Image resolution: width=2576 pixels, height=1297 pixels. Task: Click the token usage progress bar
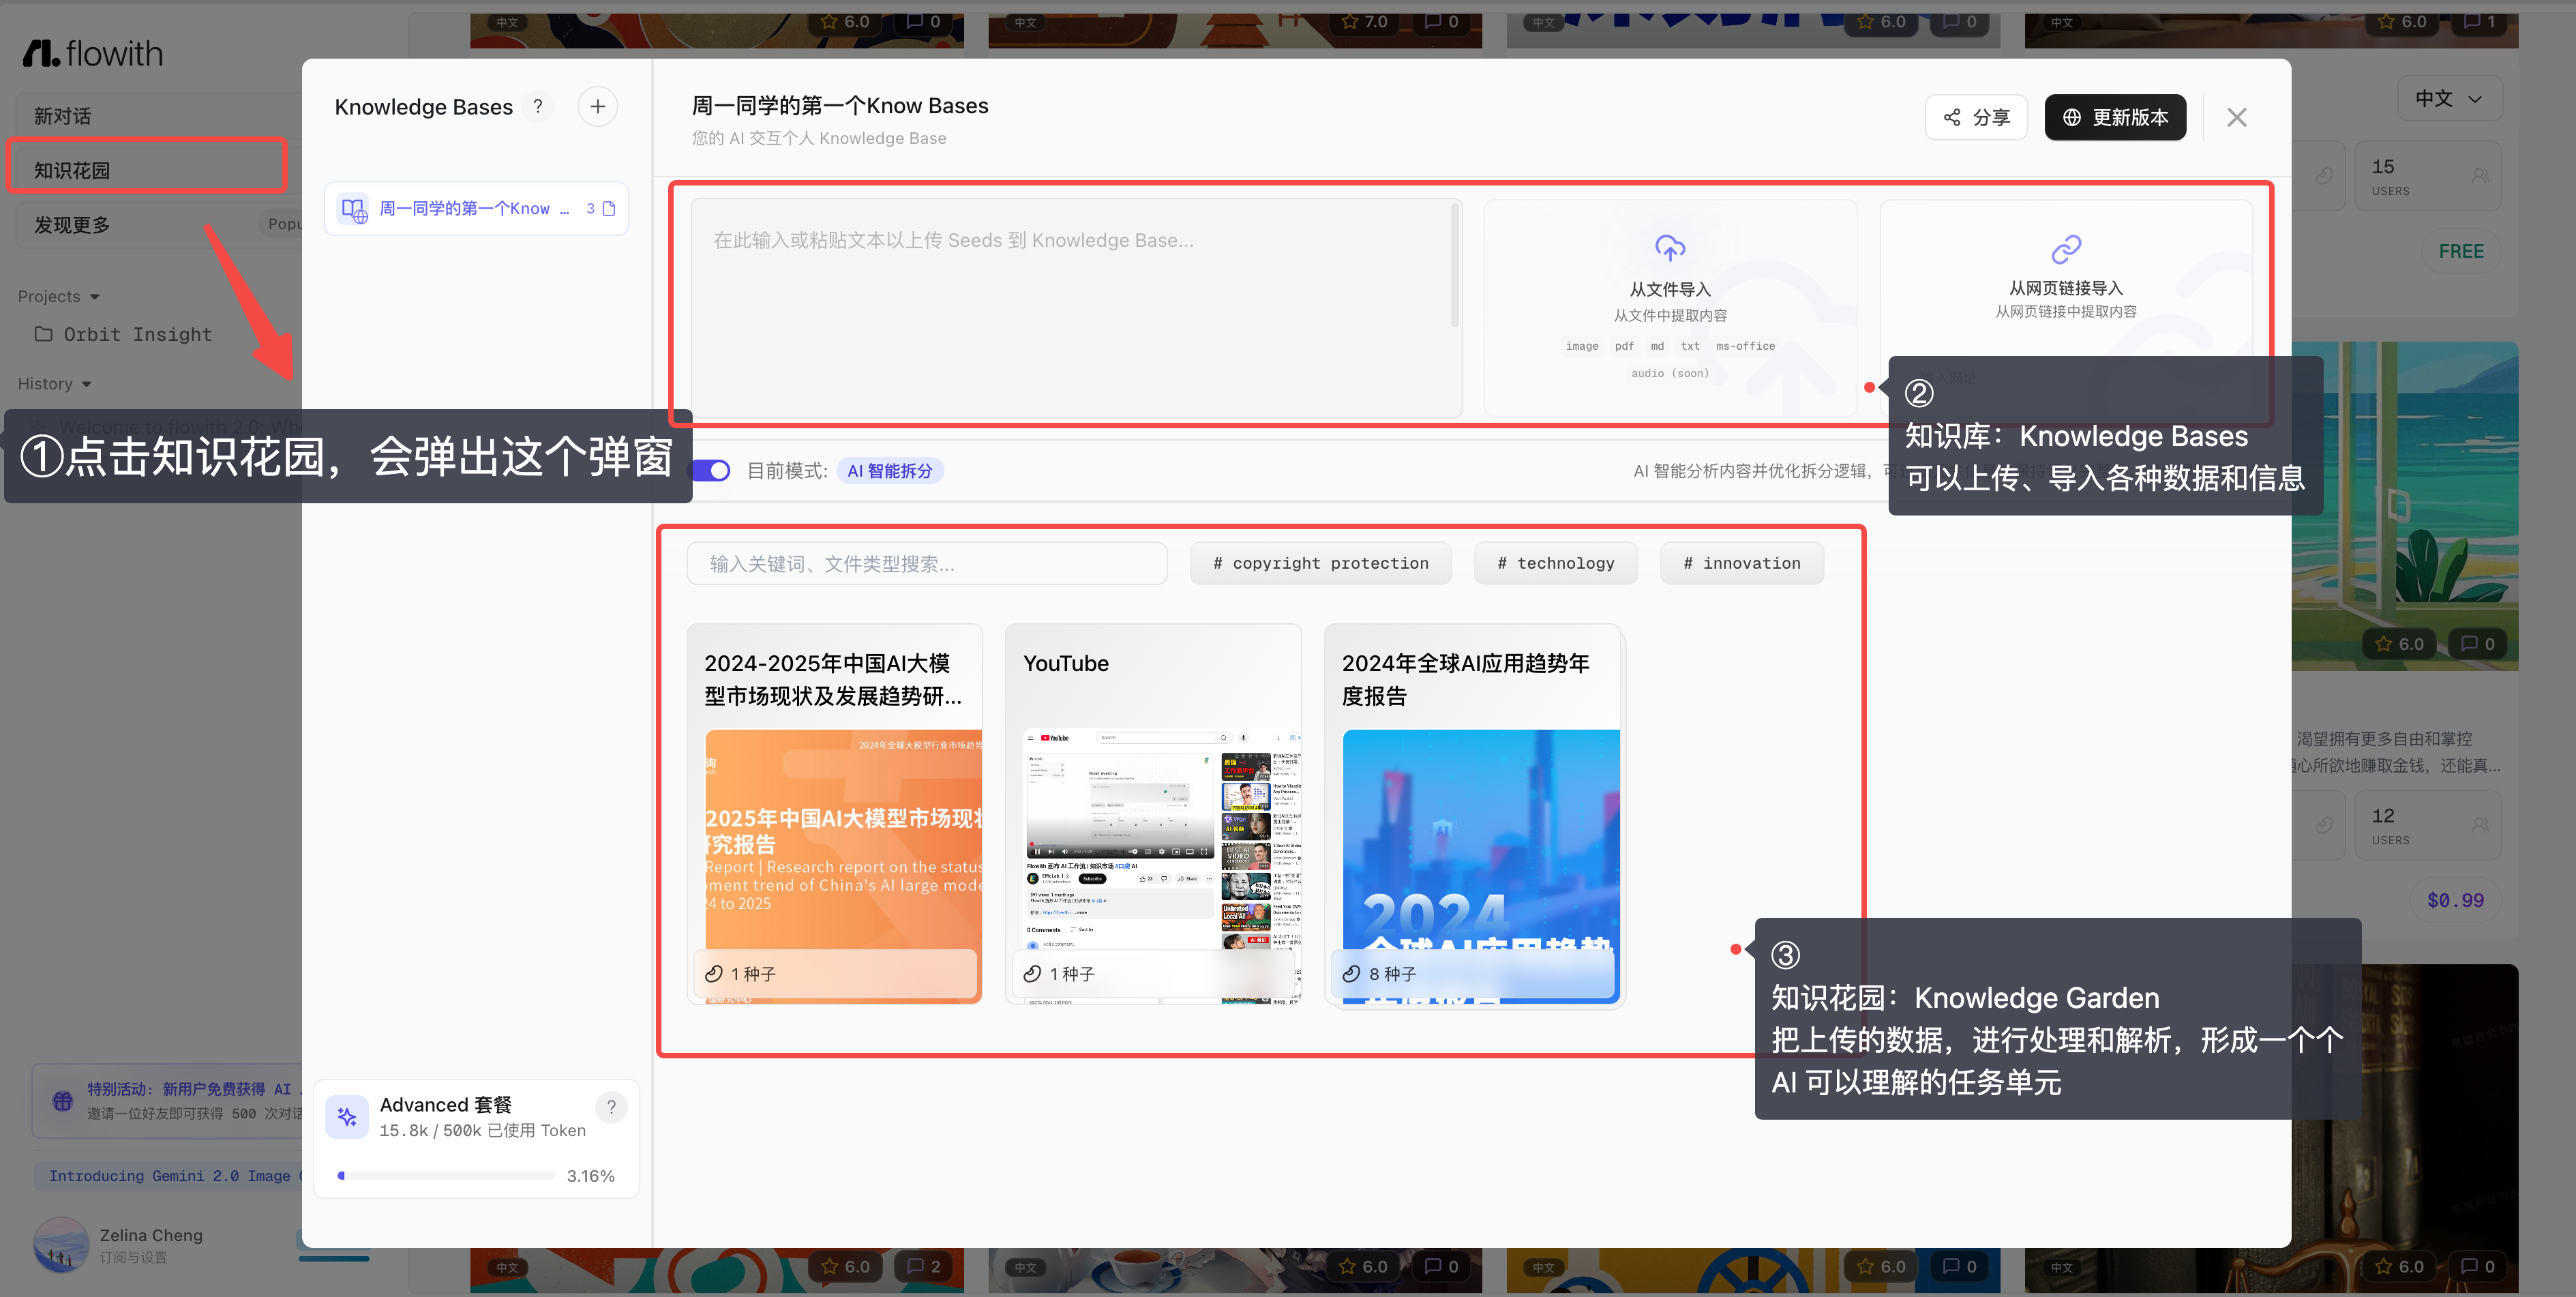(x=446, y=1175)
